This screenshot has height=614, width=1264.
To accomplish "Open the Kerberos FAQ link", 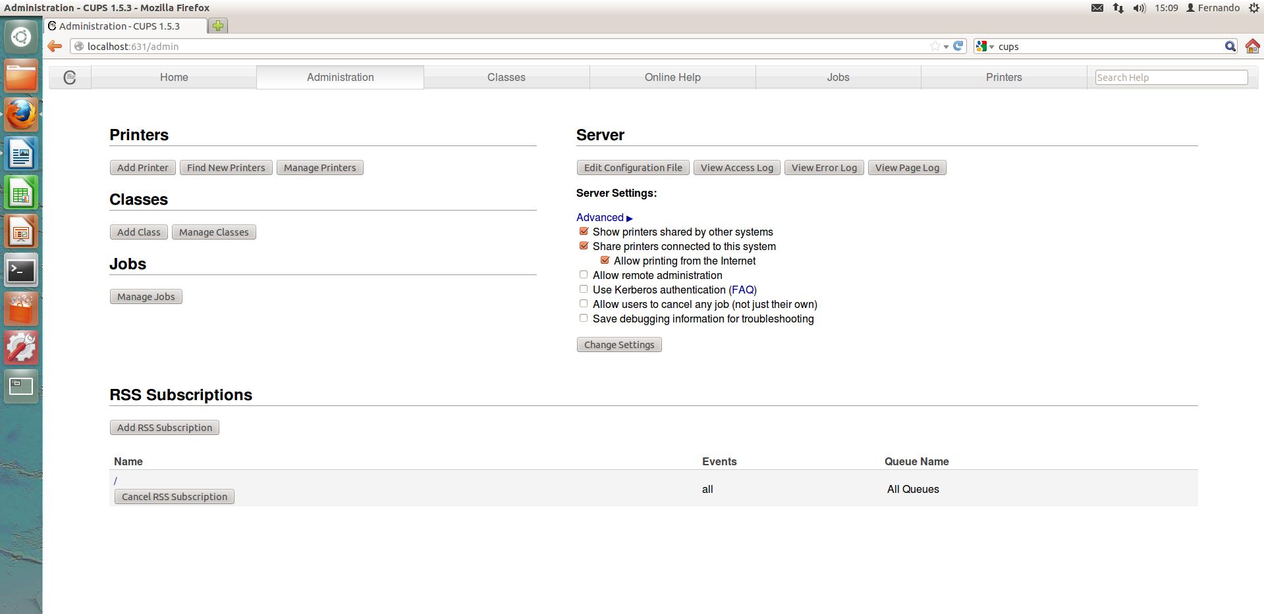I will click(742, 290).
